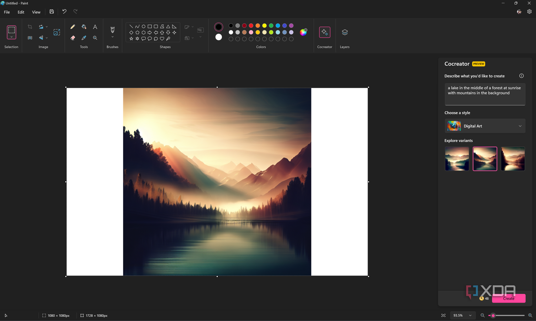Choose the Line shape

tap(131, 27)
